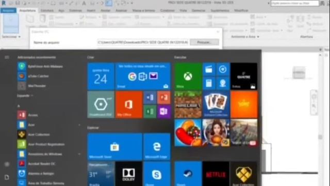The height and width of the screenshot is (186, 330).
Task: Open Documents icon in Start menu rail
Action: coord(7,177)
